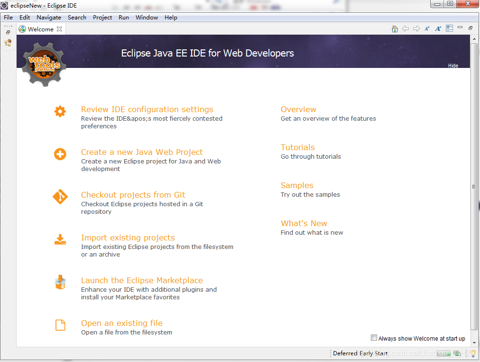Reduce the Welcome page text size

(x=427, y=29)
